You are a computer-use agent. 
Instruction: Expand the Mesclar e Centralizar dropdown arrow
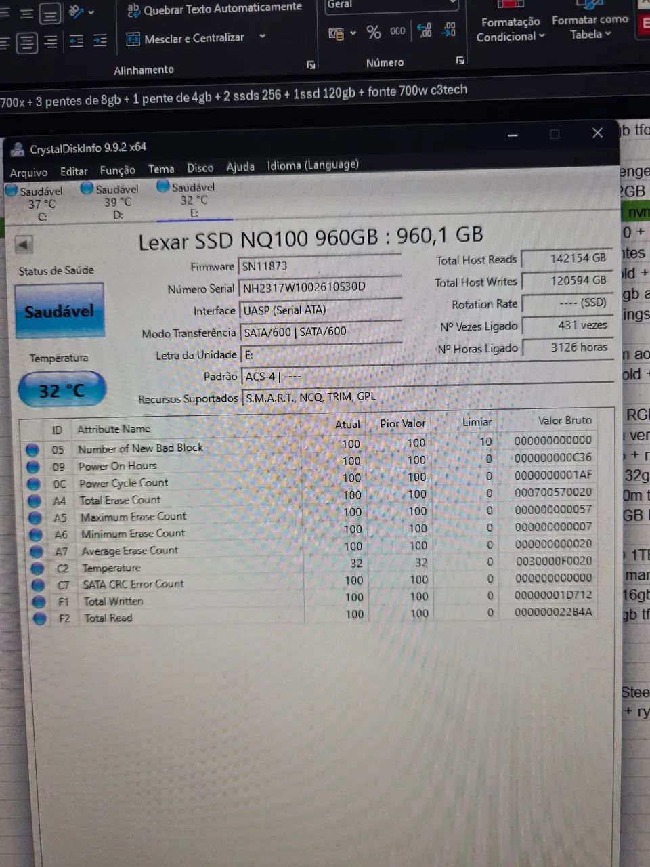pos(263,37)
